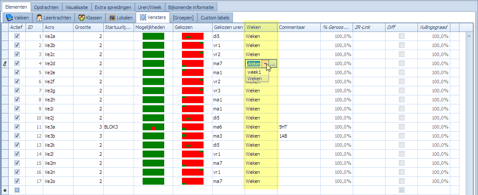Open the Weken dropdown arrow for Ve2d
The width and height of the screenshot is (478, 195).
[265, 63]
